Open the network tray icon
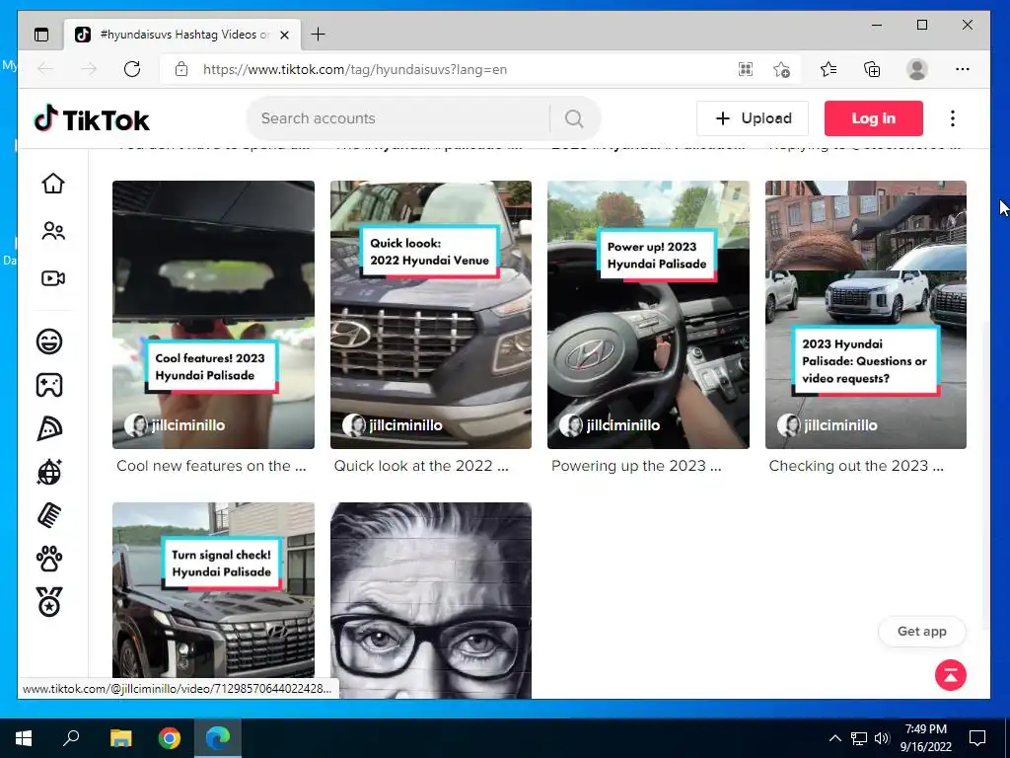The height and width of the screenshot is (758, 1010). (859, 738)
